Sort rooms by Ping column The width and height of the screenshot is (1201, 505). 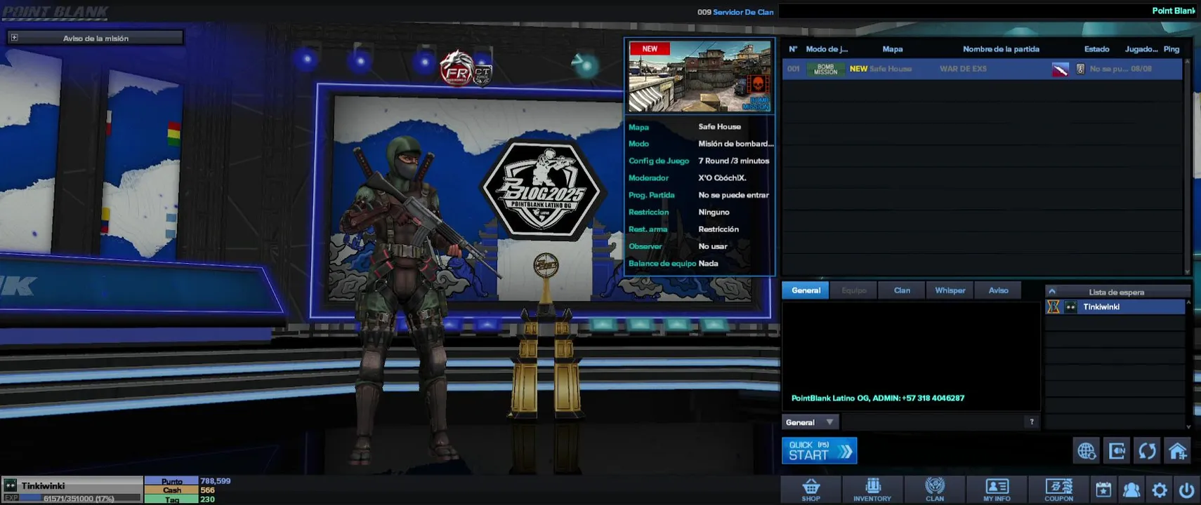point(1171,49)
